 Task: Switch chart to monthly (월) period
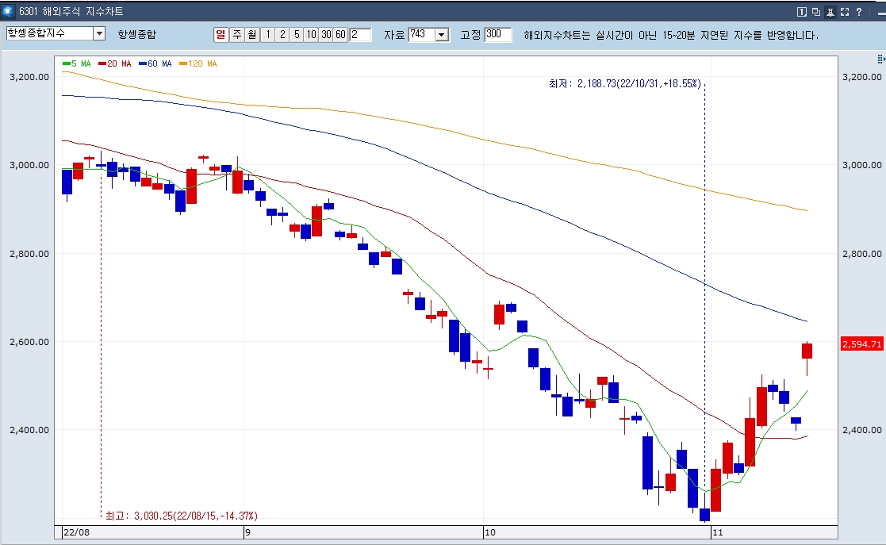tap(252, 34)
